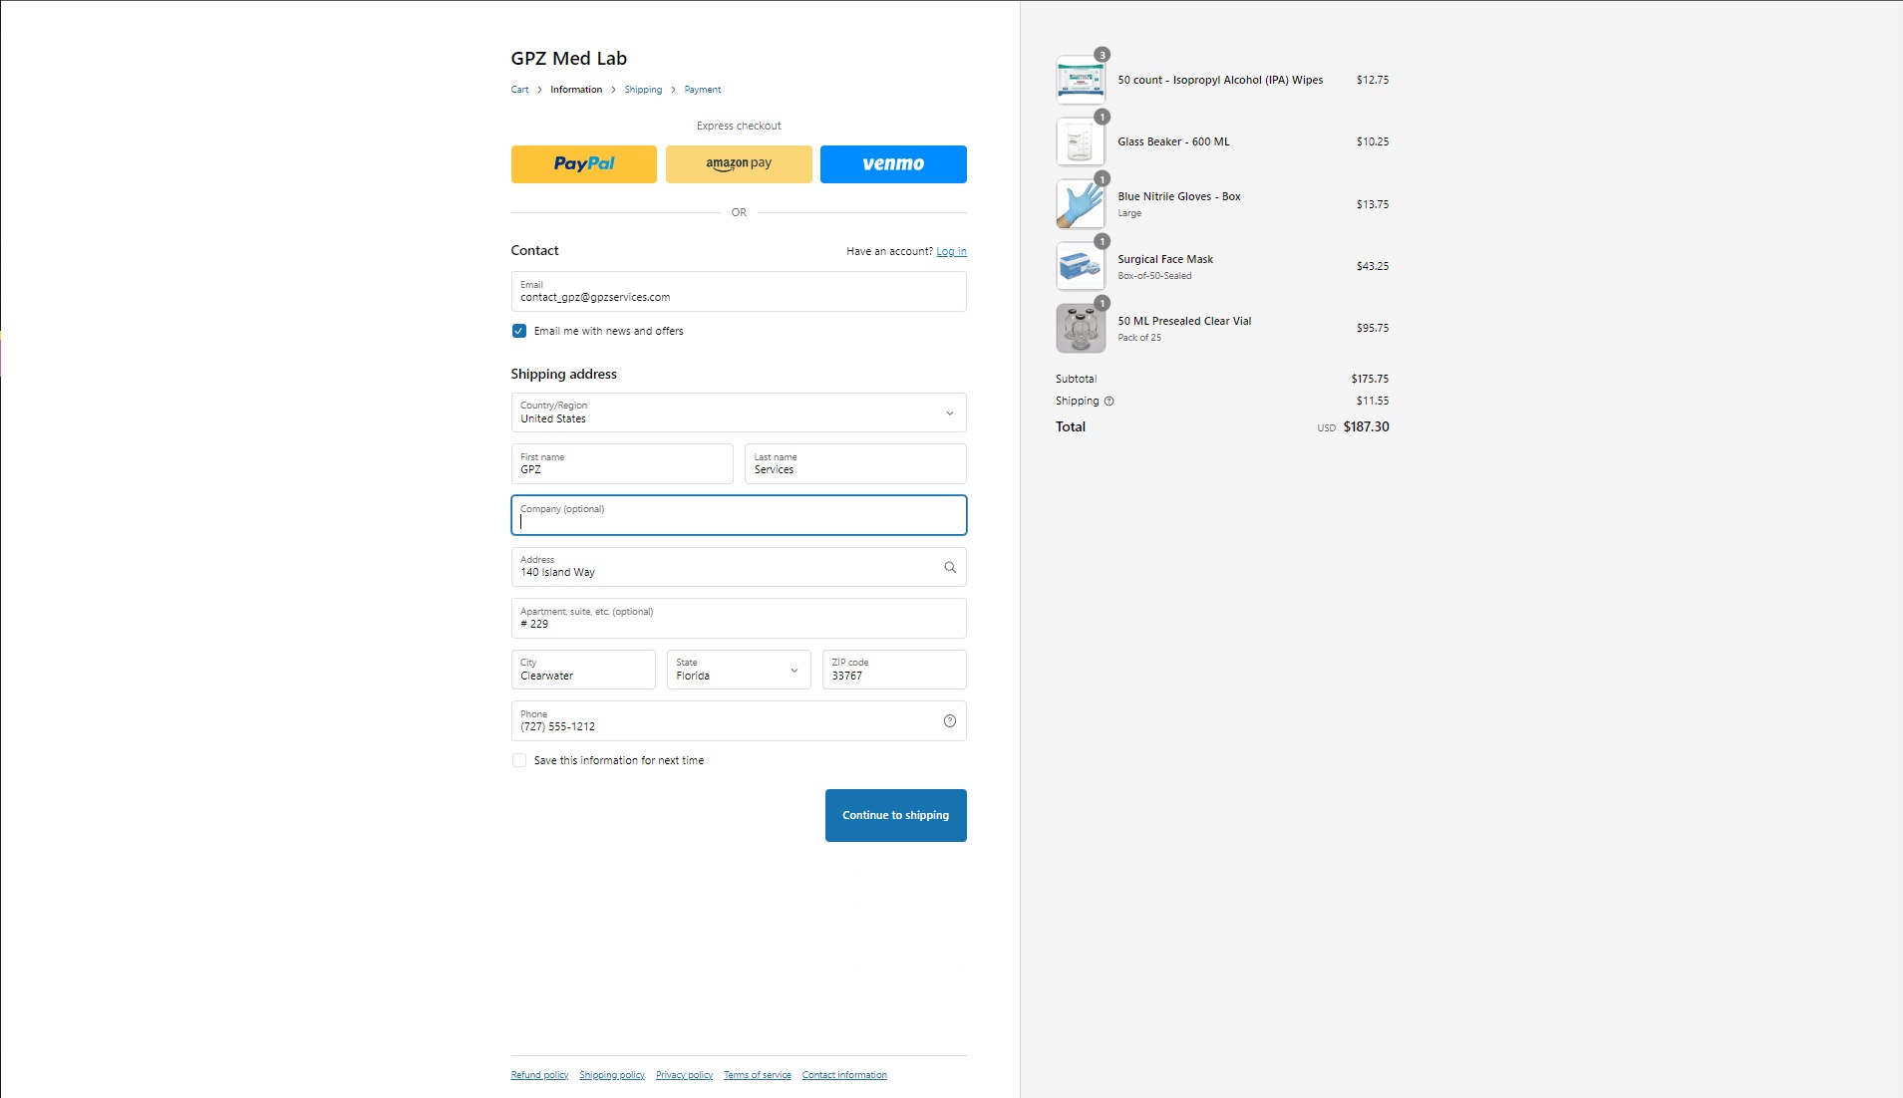The image size is (1903, 1098).
Task: Click the 50 ML Clear Vial thumbnail
Action: click(1081, 328)
